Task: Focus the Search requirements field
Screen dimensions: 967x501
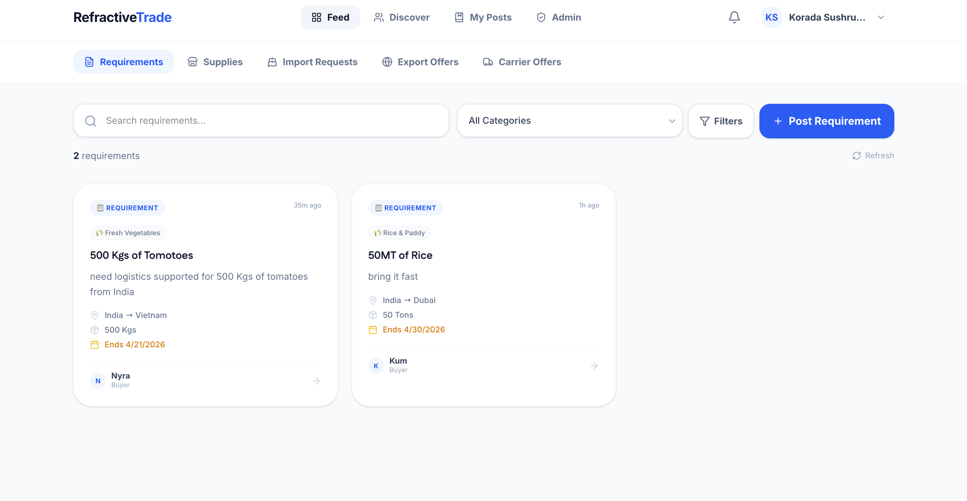Action: click(x=270, y=121)
